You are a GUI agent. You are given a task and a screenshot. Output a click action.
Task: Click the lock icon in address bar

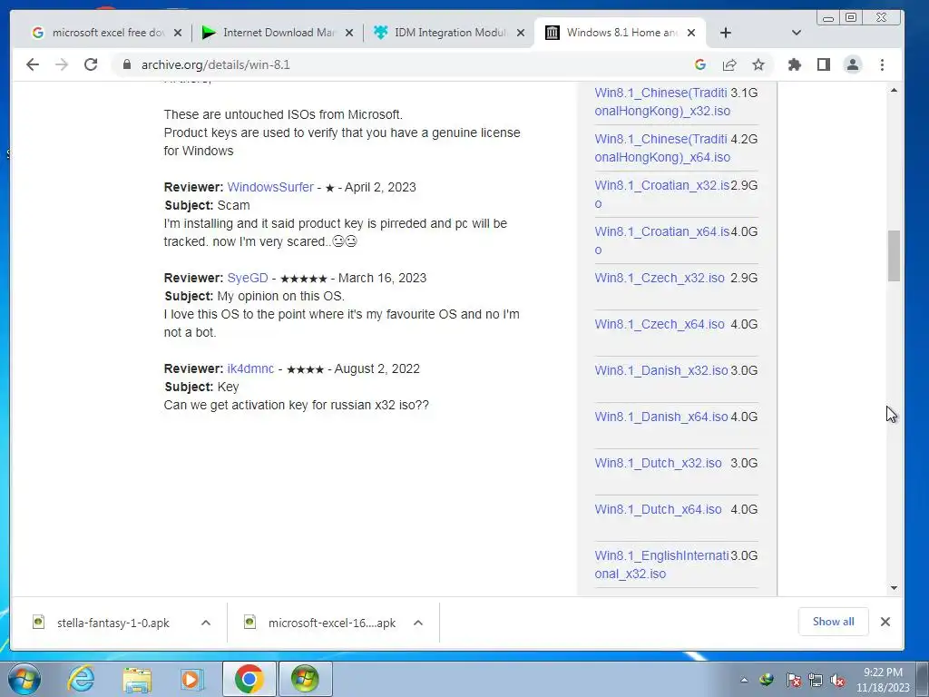(x=127, y=64)
